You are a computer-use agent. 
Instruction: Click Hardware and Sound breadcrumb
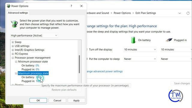tap(98, 13)
